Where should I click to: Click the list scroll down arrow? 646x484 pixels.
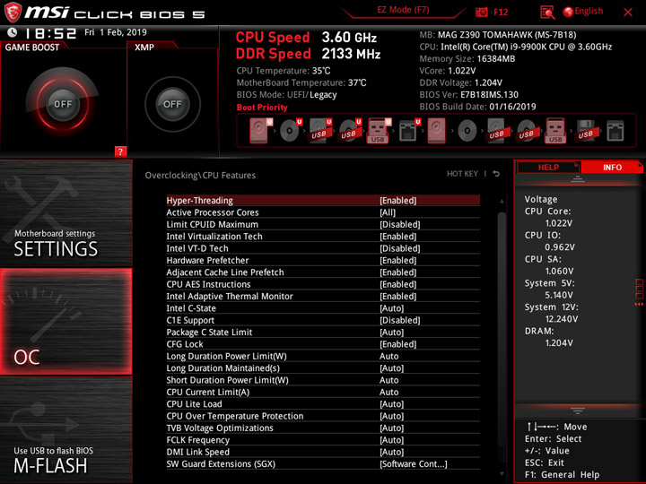click(x=502, y=474)
